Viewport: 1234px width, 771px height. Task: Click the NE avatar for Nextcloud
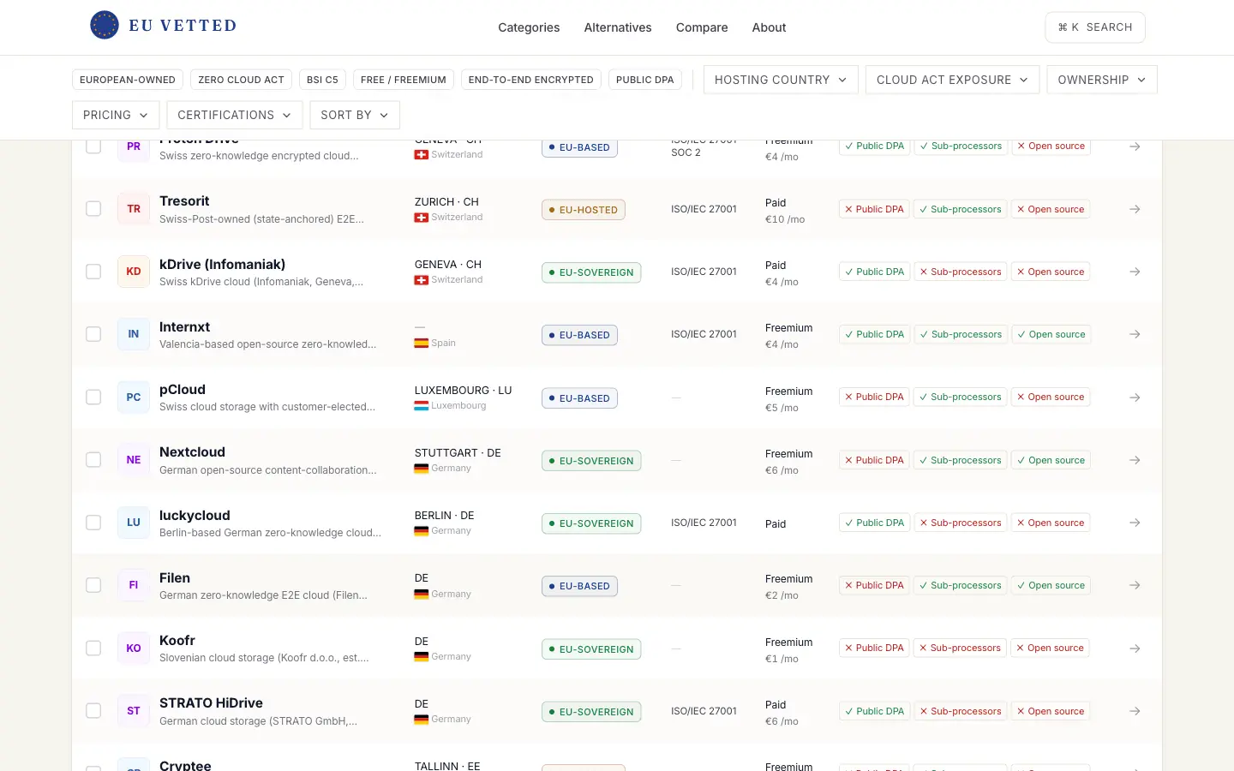(134, 460)
